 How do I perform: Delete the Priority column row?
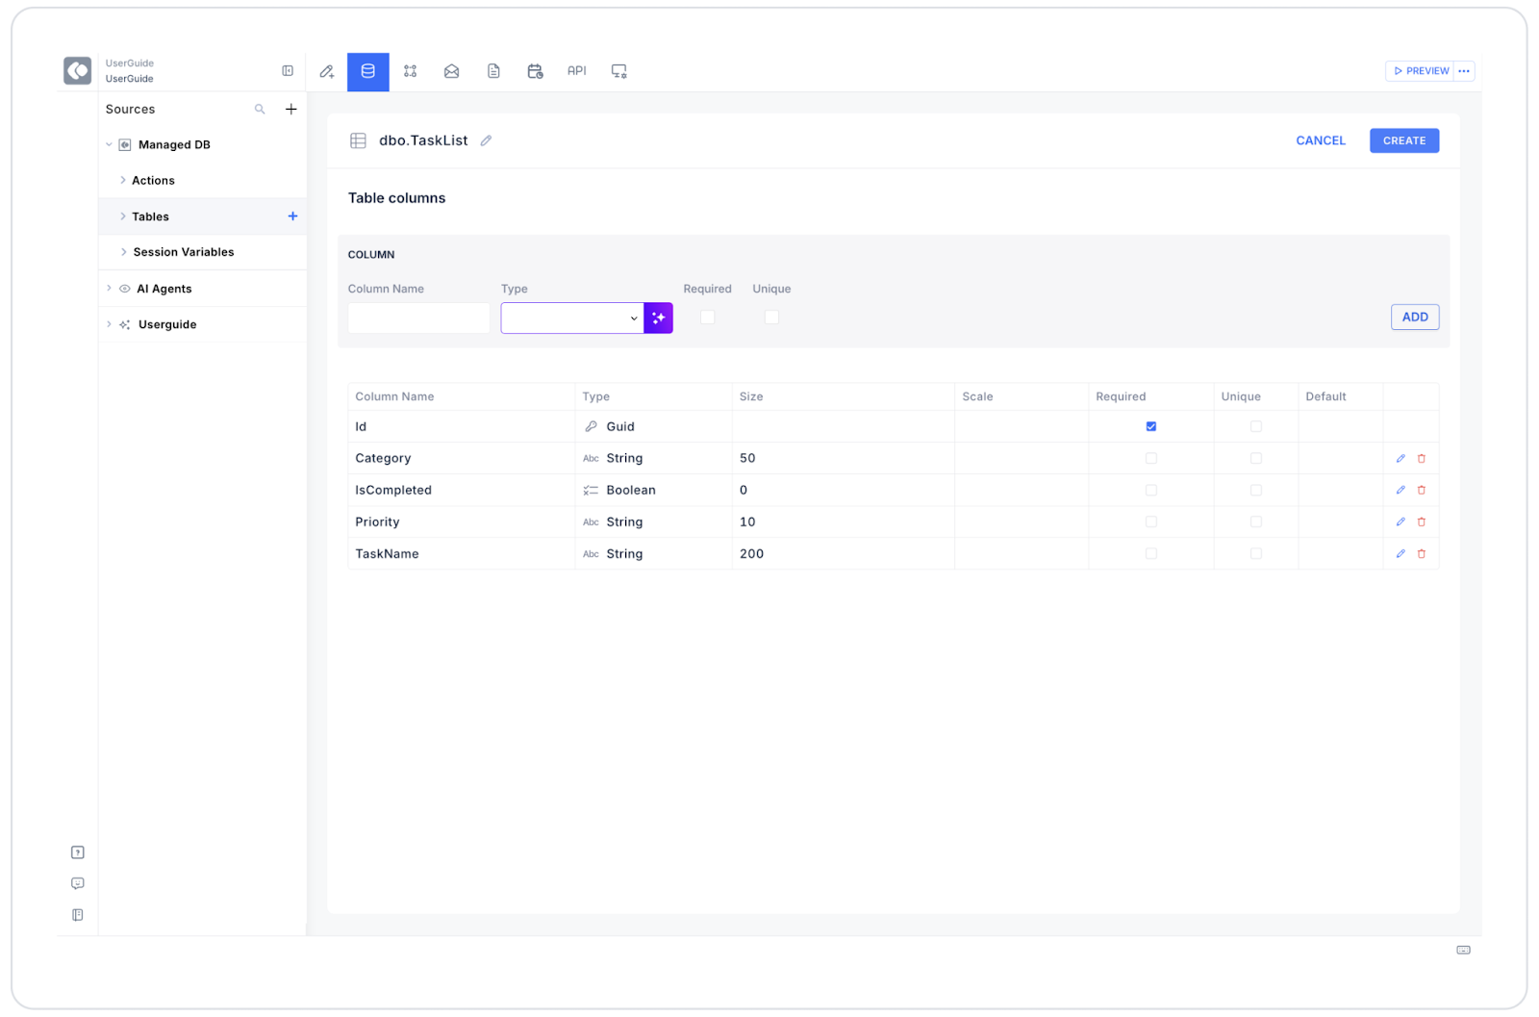click(x=1422, y=522)
